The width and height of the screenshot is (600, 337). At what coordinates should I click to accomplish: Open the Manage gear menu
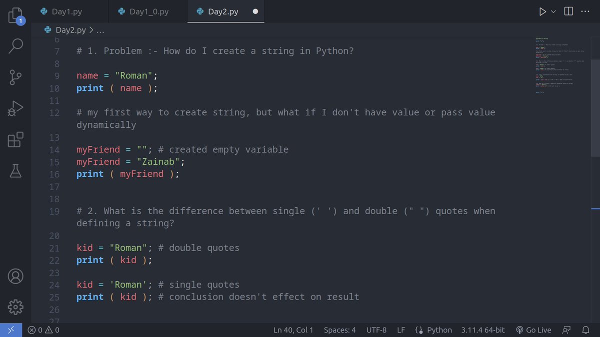coord(15,307)
